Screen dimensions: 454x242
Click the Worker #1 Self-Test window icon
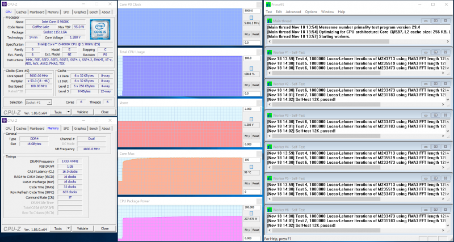pyautogui.click(x=270, y=52)
